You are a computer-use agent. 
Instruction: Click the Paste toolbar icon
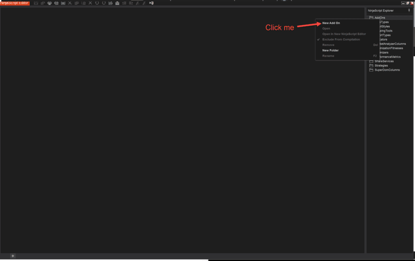click(x=83, y=3)
